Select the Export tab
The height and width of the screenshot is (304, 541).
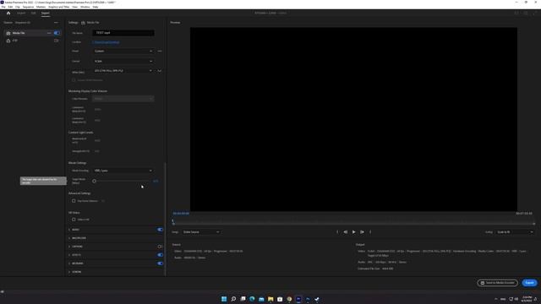coord(45,14)
